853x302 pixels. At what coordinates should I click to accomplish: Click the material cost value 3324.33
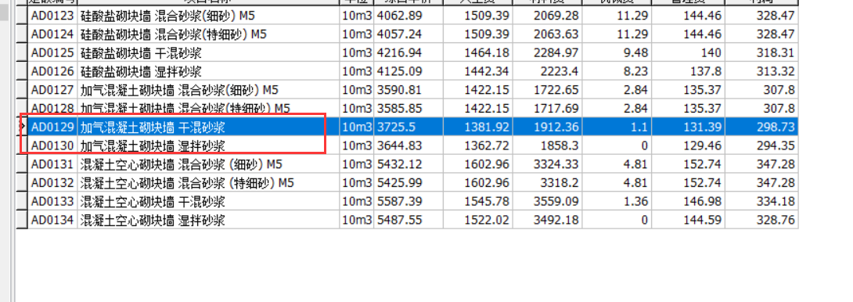556,164
